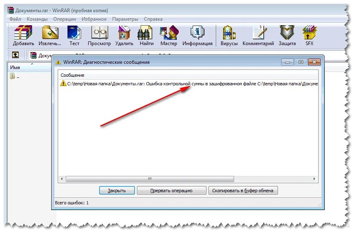Click the scrollbar right arrow

click(314, 179)
